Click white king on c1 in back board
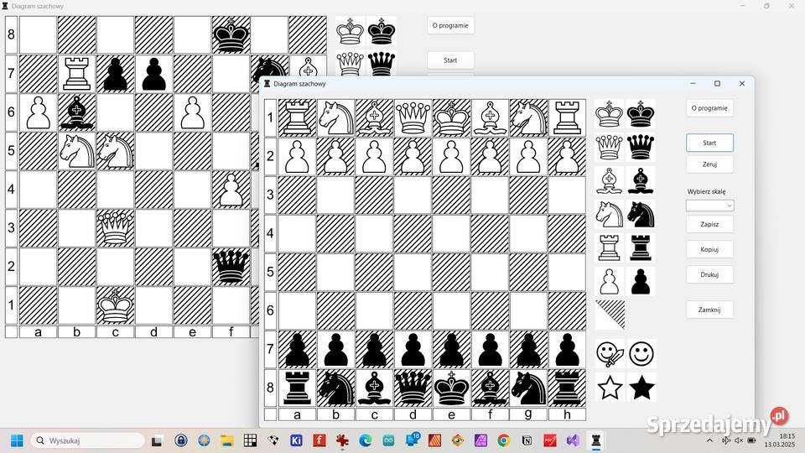This screenshot has height=453, width=805. coord(116,305)
